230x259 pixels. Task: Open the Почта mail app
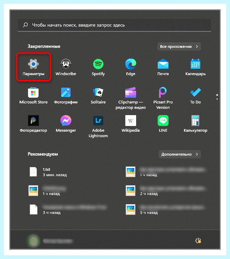click(163, 67)
